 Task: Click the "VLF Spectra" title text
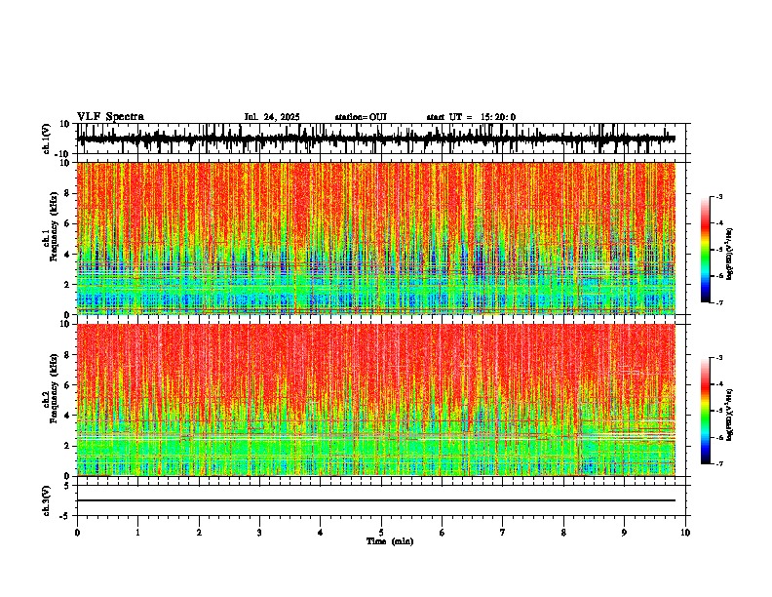point(110,117)
